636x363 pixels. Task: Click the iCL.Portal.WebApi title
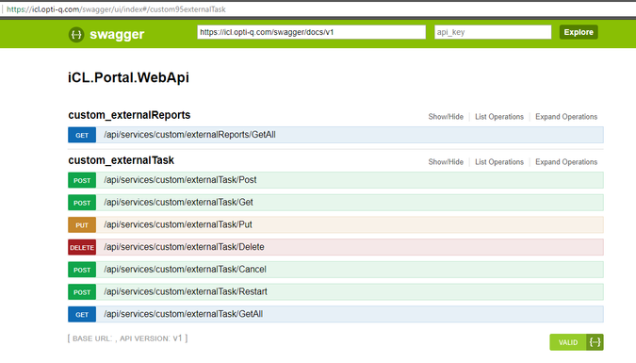pyautogui.click(x=128, y=77)
